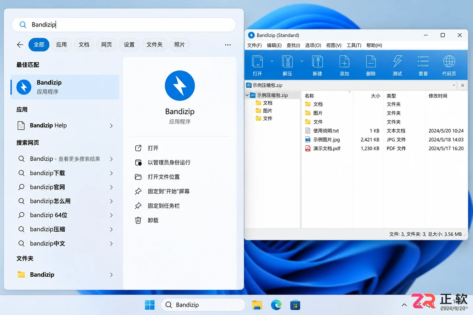Switch to the 设置 search filter tab
This screenshot has height=315, width=473.
129,45
